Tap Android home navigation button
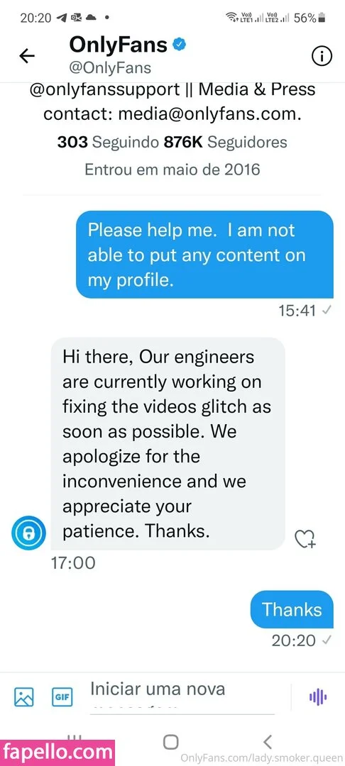The height and width of the screenshot is (766, 345). coord(170,742)
